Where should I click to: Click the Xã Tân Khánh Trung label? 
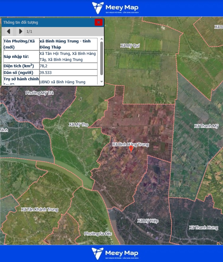pyautogui.click(x=39, y=209)
